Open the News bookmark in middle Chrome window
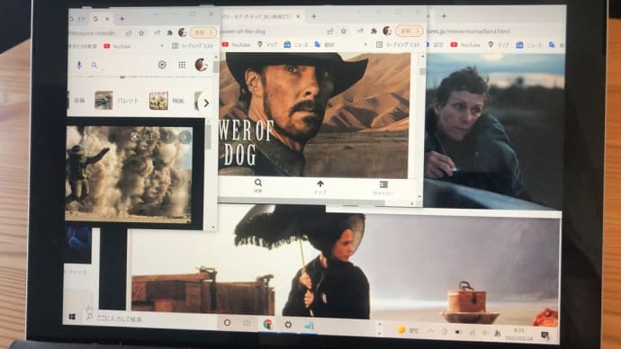Viewport: 621px width, 349px height. (x=295, y=45)
